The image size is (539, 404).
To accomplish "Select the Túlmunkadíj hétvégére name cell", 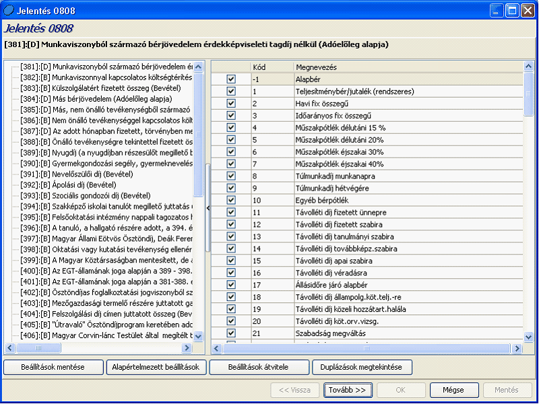I will coord(408,189).
